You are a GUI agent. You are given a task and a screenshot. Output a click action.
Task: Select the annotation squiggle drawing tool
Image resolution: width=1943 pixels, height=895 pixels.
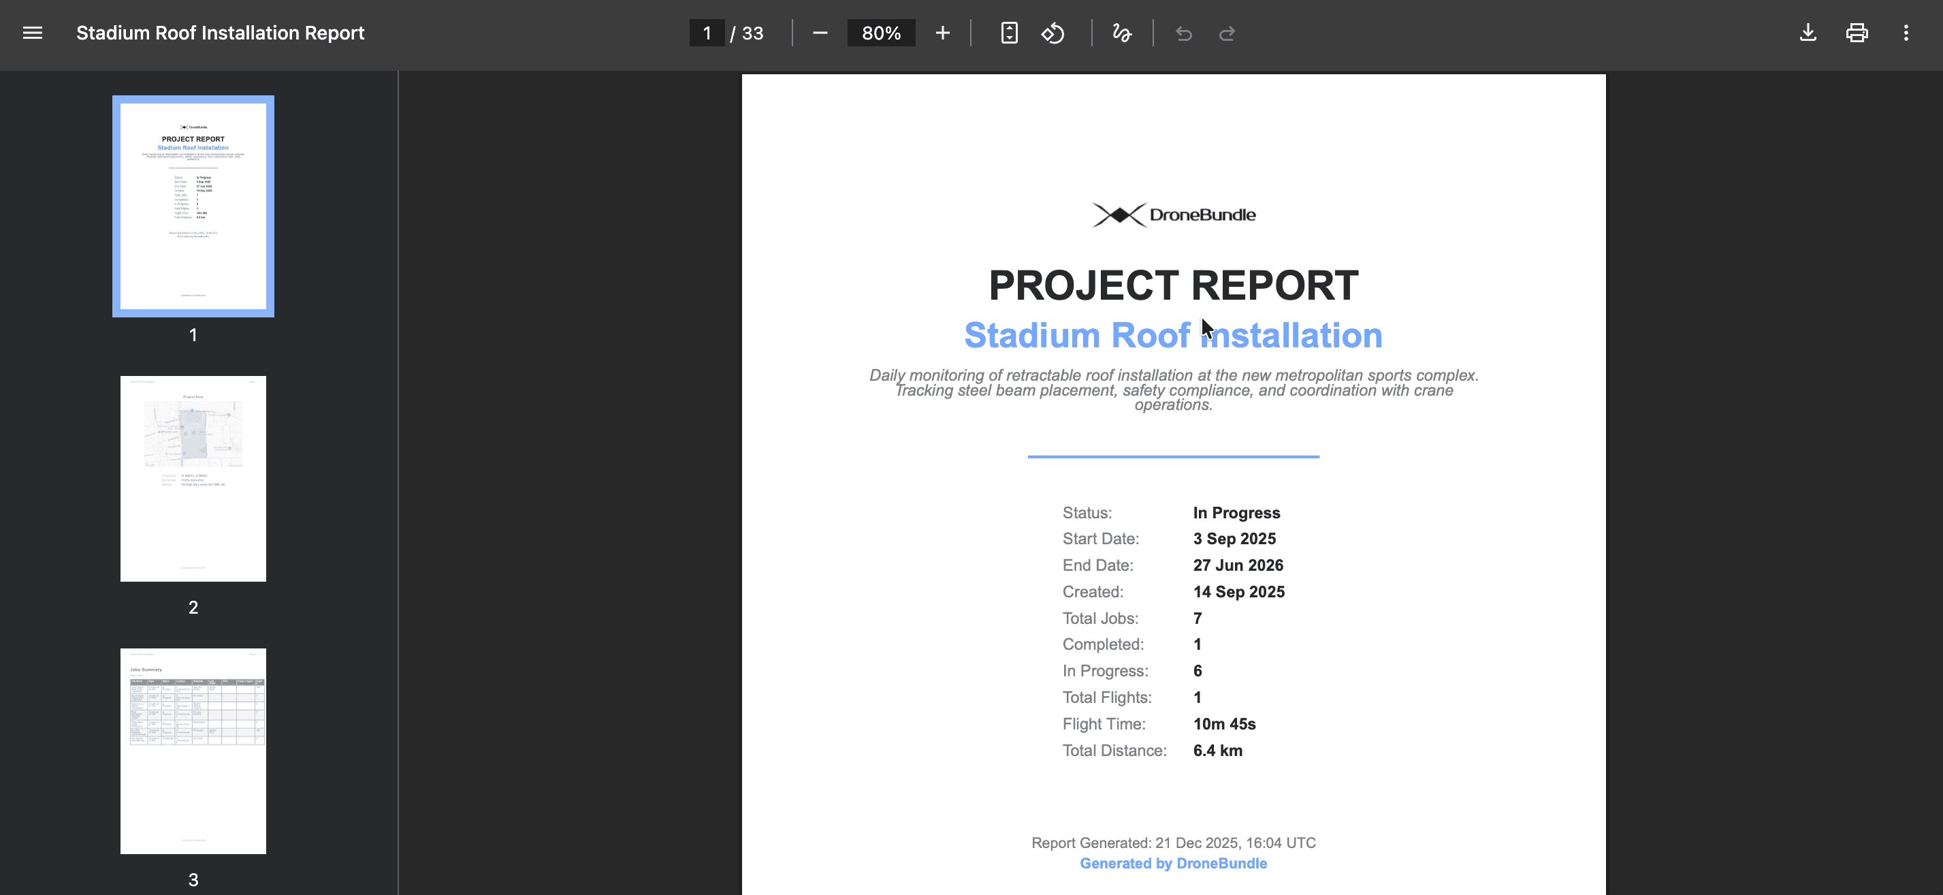click(x=1121, y=33)
